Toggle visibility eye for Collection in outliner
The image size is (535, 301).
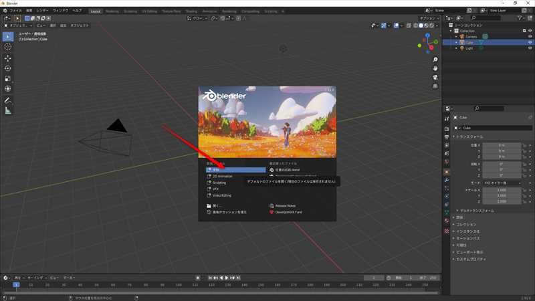pos(530,31)
